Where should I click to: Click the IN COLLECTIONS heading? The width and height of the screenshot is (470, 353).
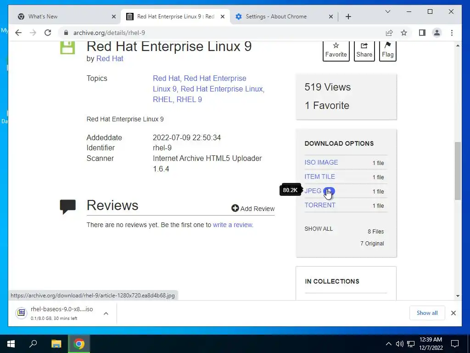pyautogui.click(x=332, y=282)
